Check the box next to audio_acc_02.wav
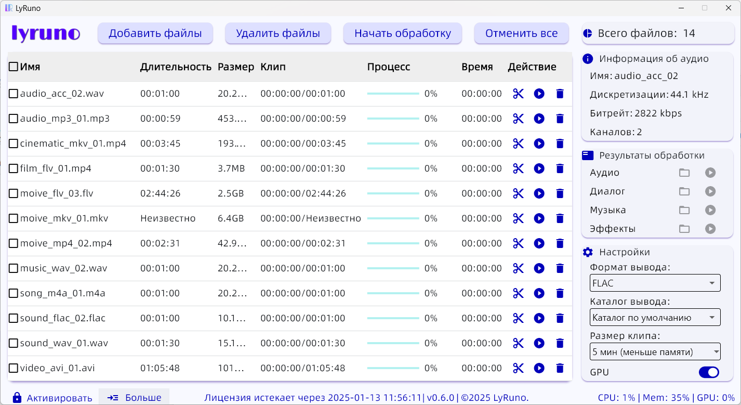 [x=13, y=94]
